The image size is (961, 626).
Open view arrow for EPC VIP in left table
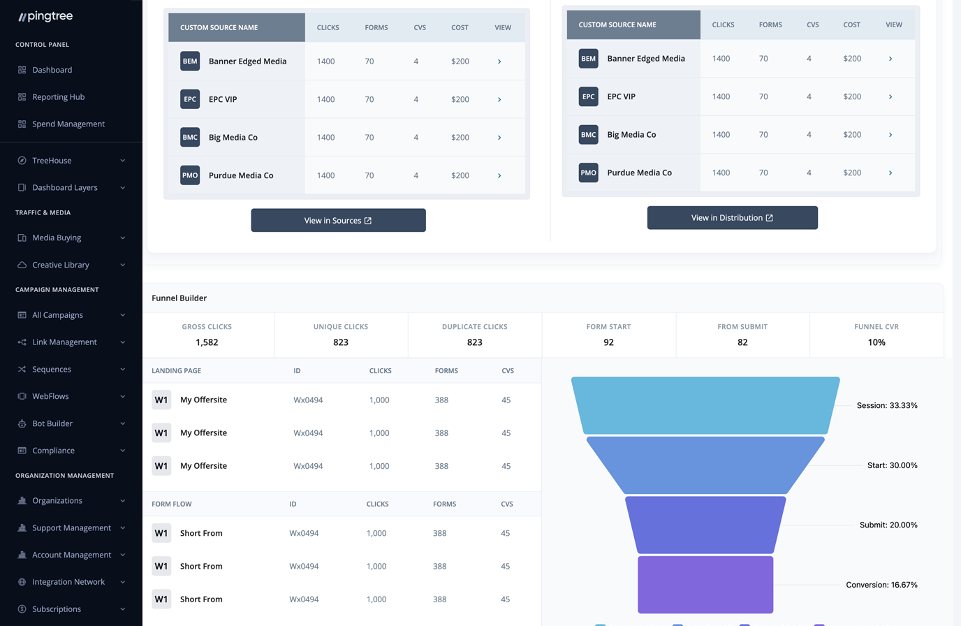tap(499, 100)
